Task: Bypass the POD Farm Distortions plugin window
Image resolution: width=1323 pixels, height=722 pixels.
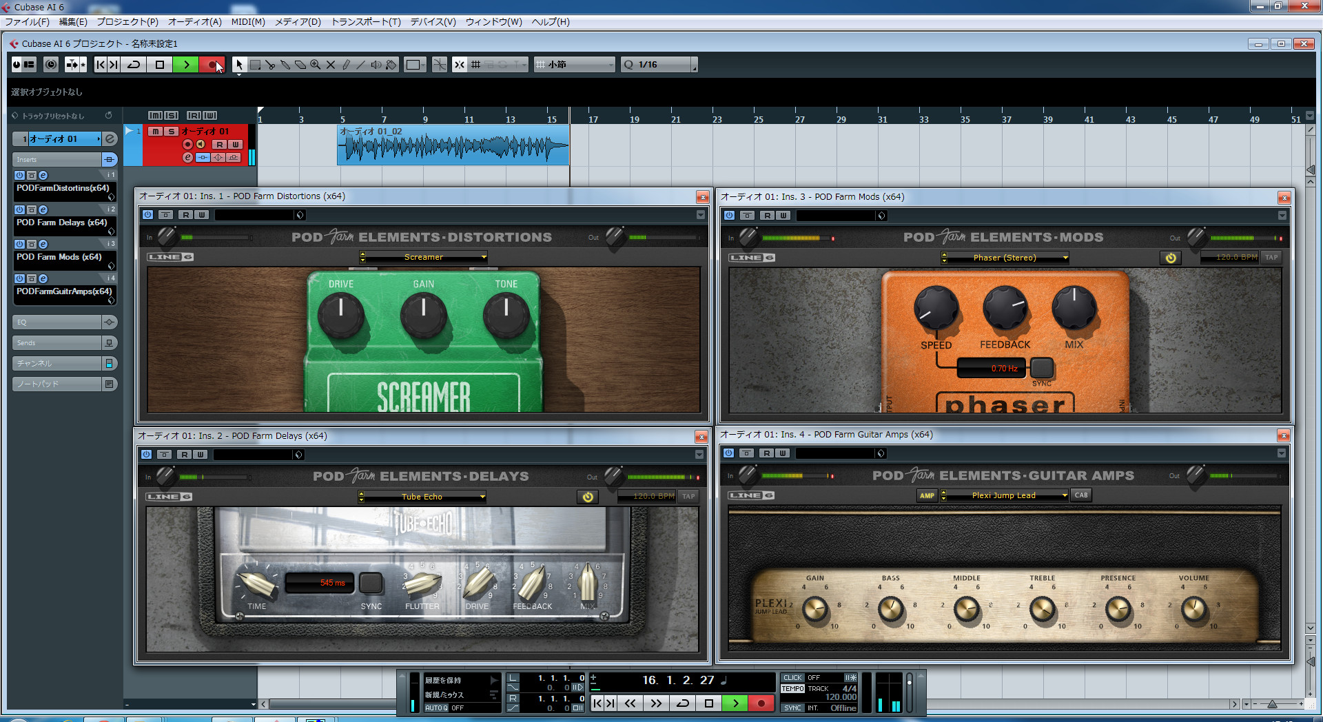Action: pyautogui.click(x=147, y=215)
